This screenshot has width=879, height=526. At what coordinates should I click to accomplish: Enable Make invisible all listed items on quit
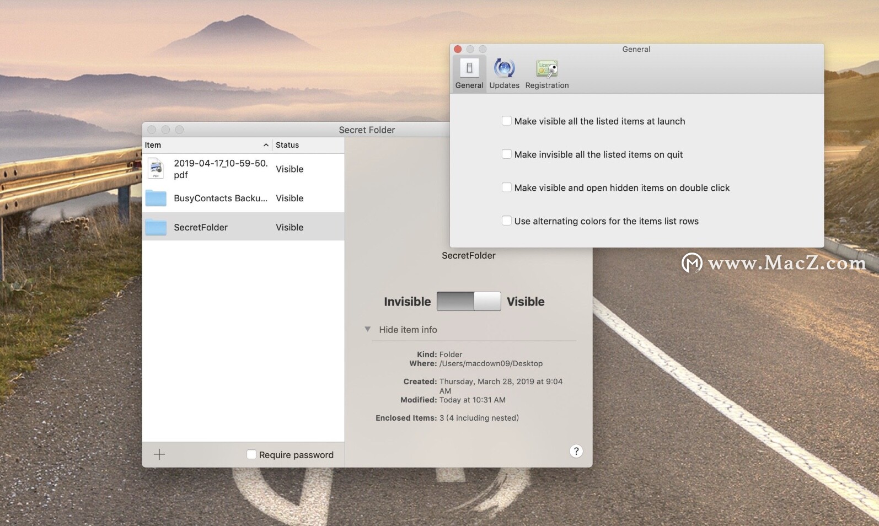click(x=506, y=154)
